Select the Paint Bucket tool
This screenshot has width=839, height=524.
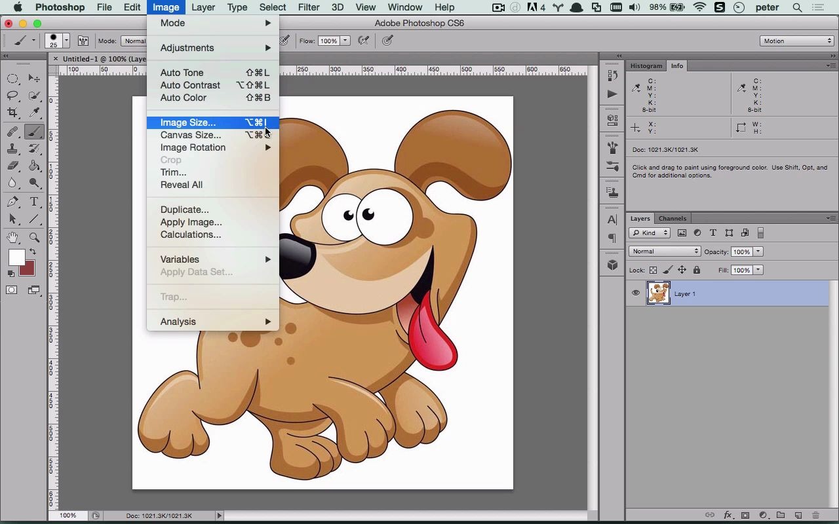pos(35,166)
